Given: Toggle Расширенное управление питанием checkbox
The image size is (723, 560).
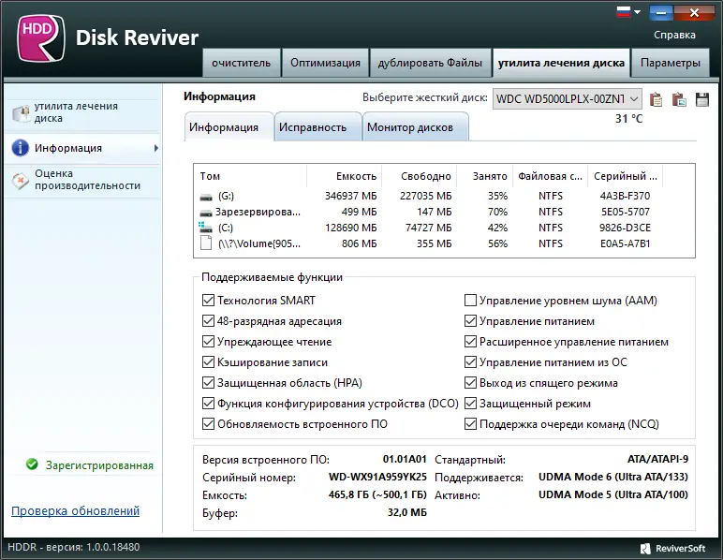Looking at the screenshot, I should pos(470,342).
